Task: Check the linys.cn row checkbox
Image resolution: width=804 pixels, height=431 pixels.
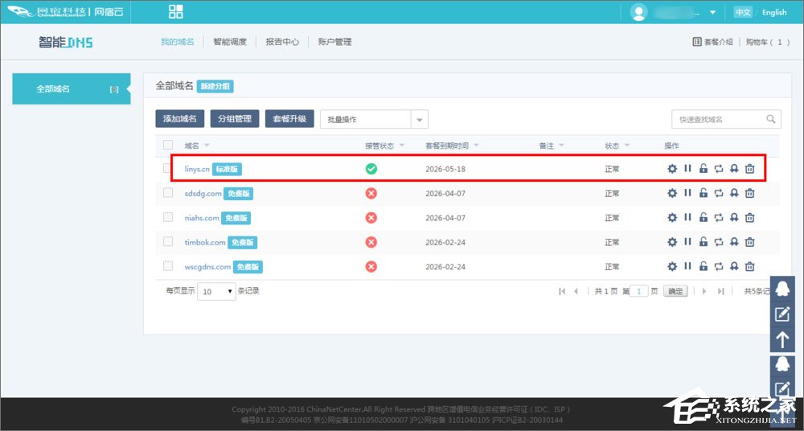Action: [166, 168]
